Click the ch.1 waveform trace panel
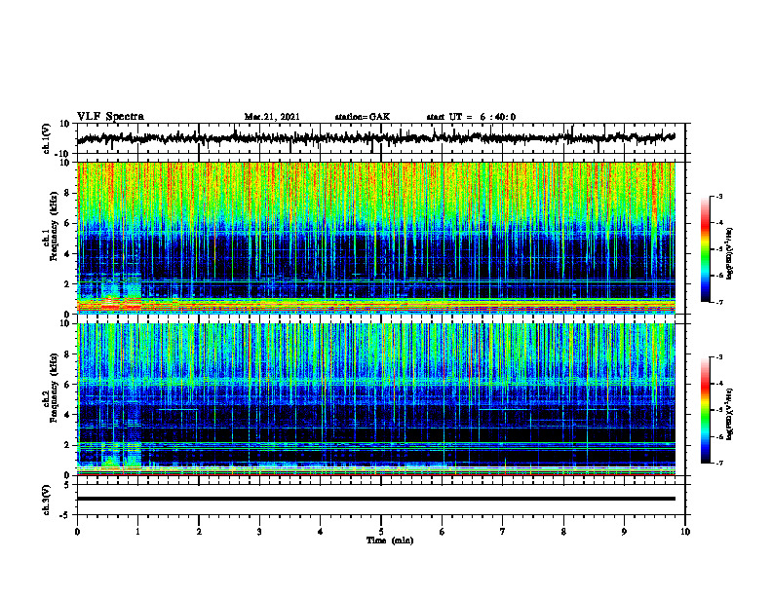The image size is (772, 596). tap(381, 138)
